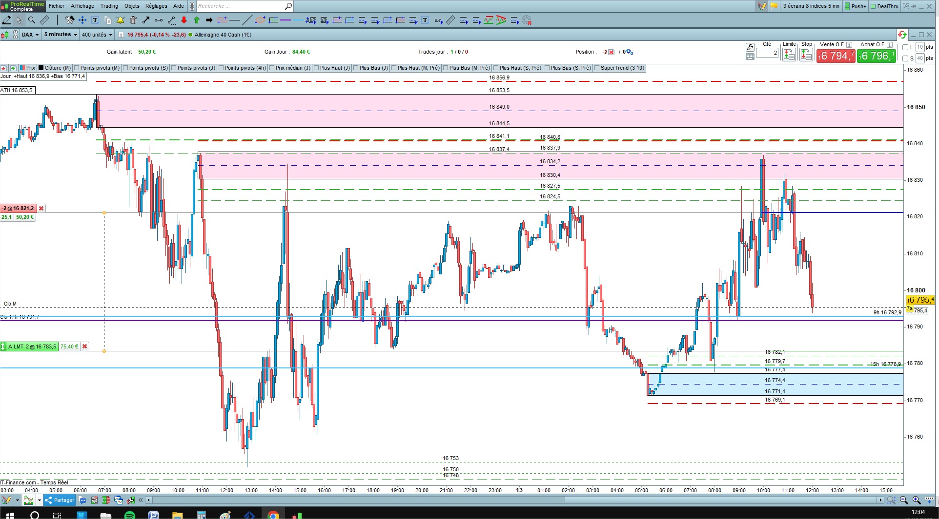The width and height of the screenshot is (939, 519).
Task: Enable the S stop points checkbox
Action: (x=905, y=58)
